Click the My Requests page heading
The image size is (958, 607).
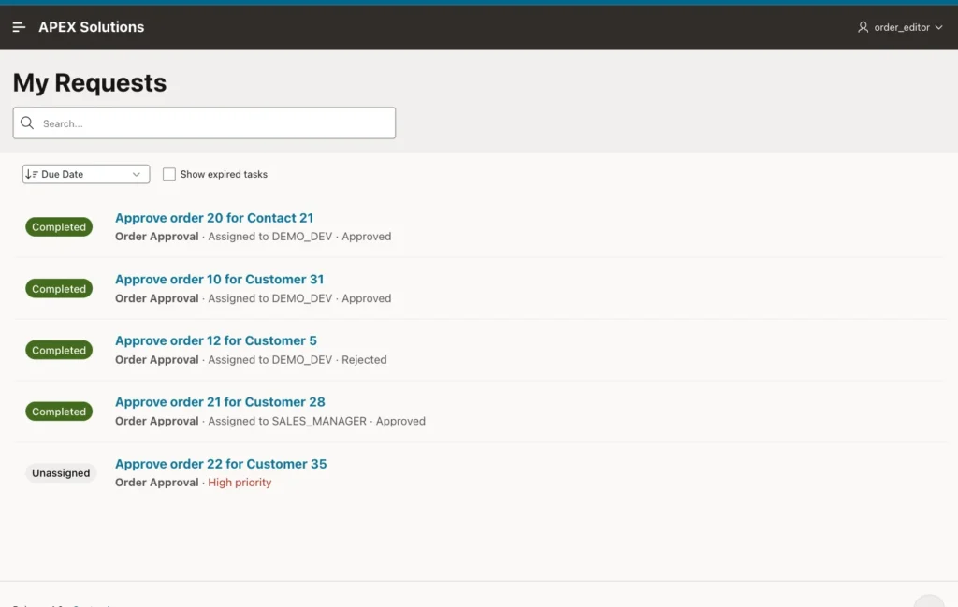click(x=89, y=82)
